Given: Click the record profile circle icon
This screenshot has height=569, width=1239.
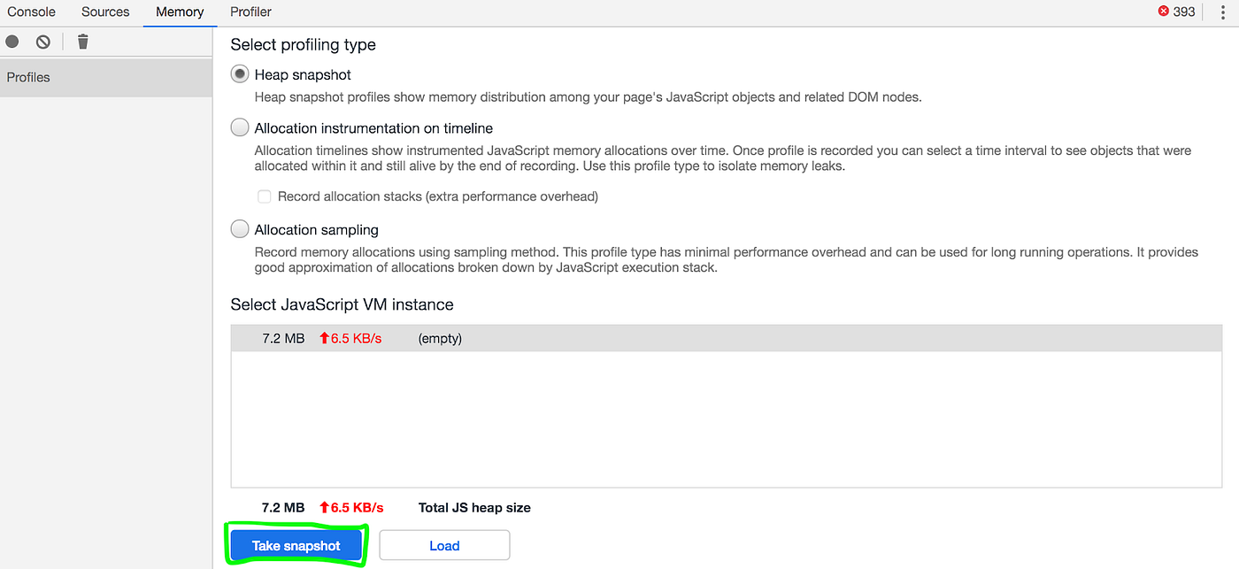Looking at the screenshot, I should [12, 42].
